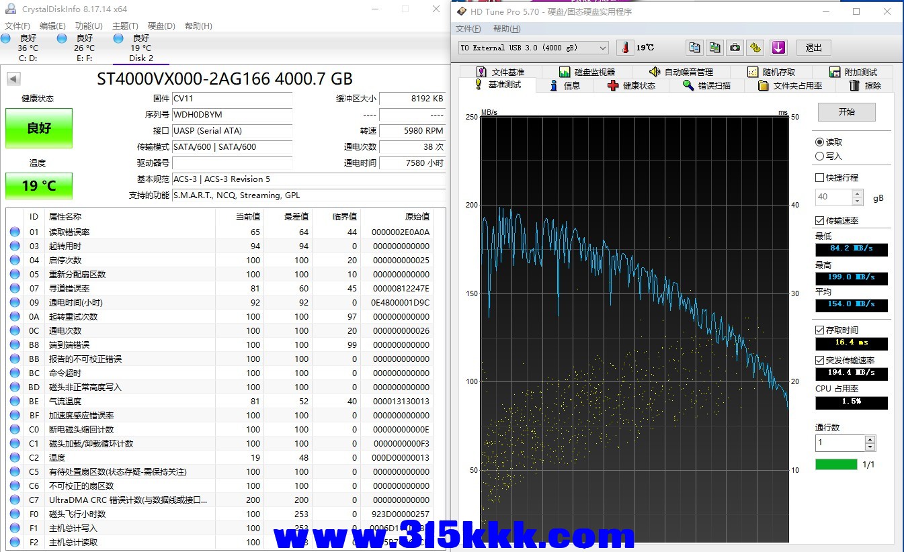The height and width of the screenshot is (552, 904).
Task: Open the 功能(U) menu in CrystalDiskInfo
Action: [89, 26]
